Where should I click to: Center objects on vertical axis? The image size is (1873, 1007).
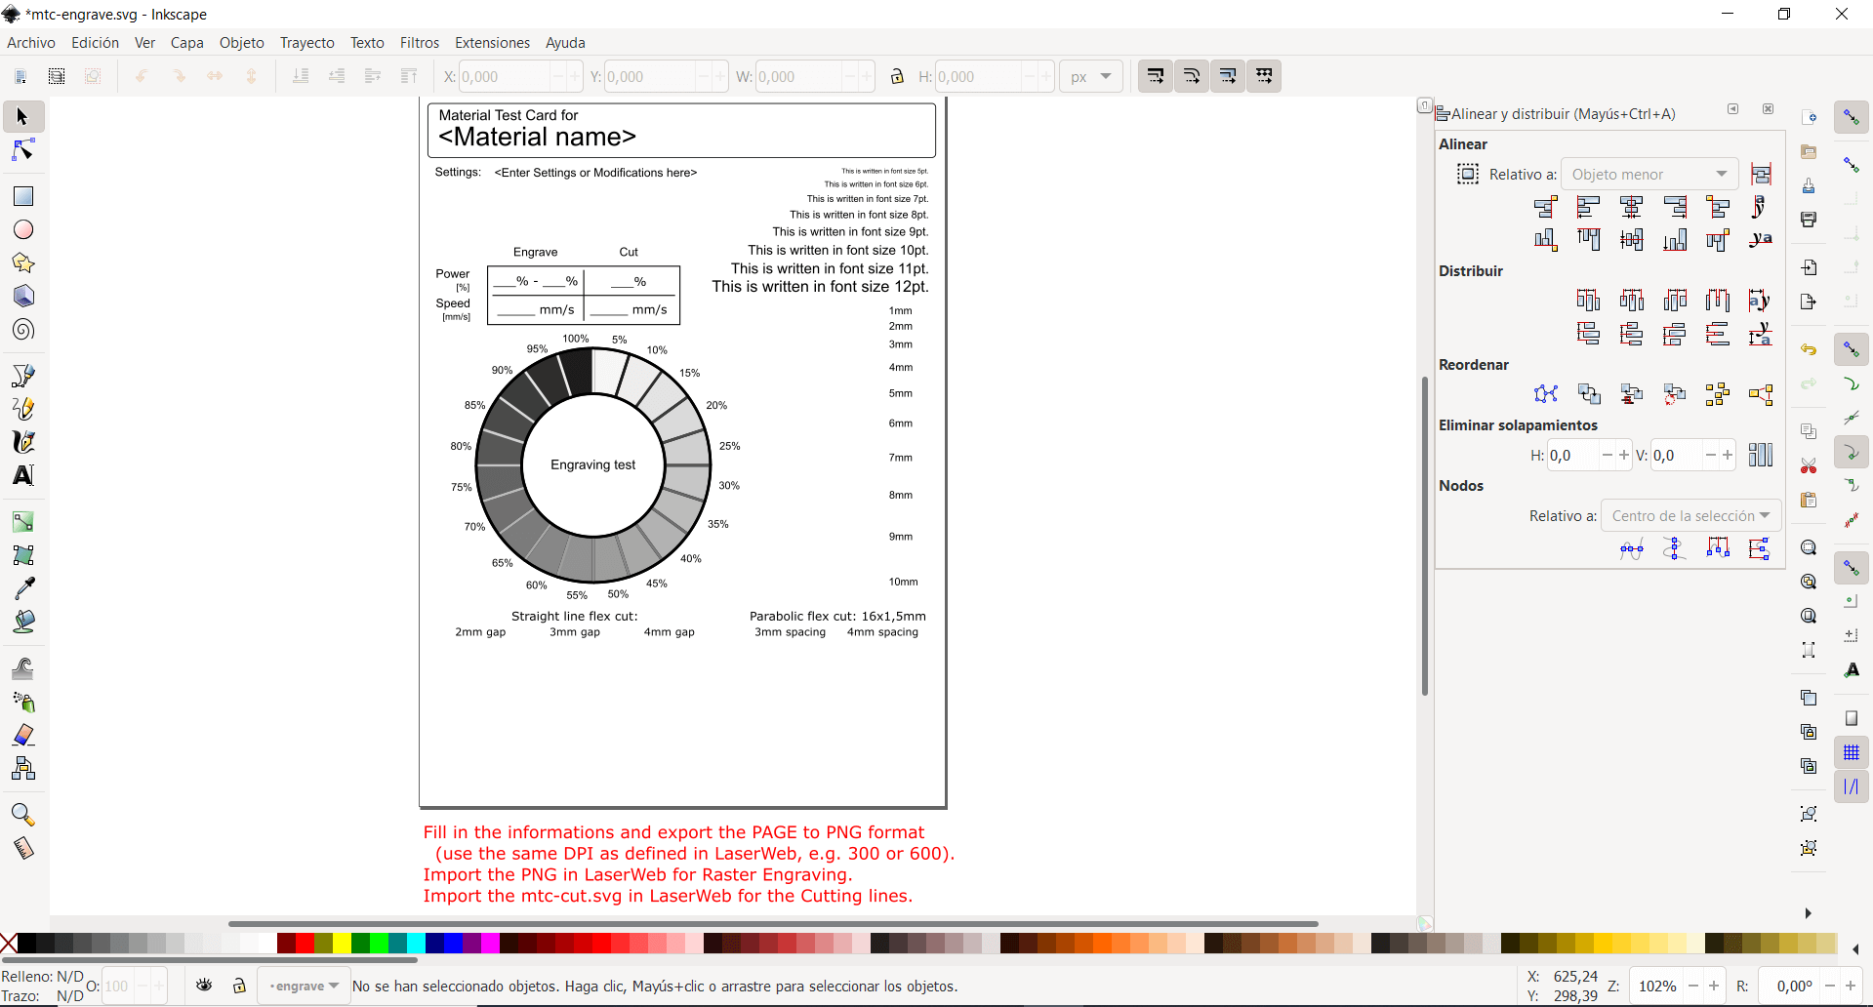(1632, 207)
